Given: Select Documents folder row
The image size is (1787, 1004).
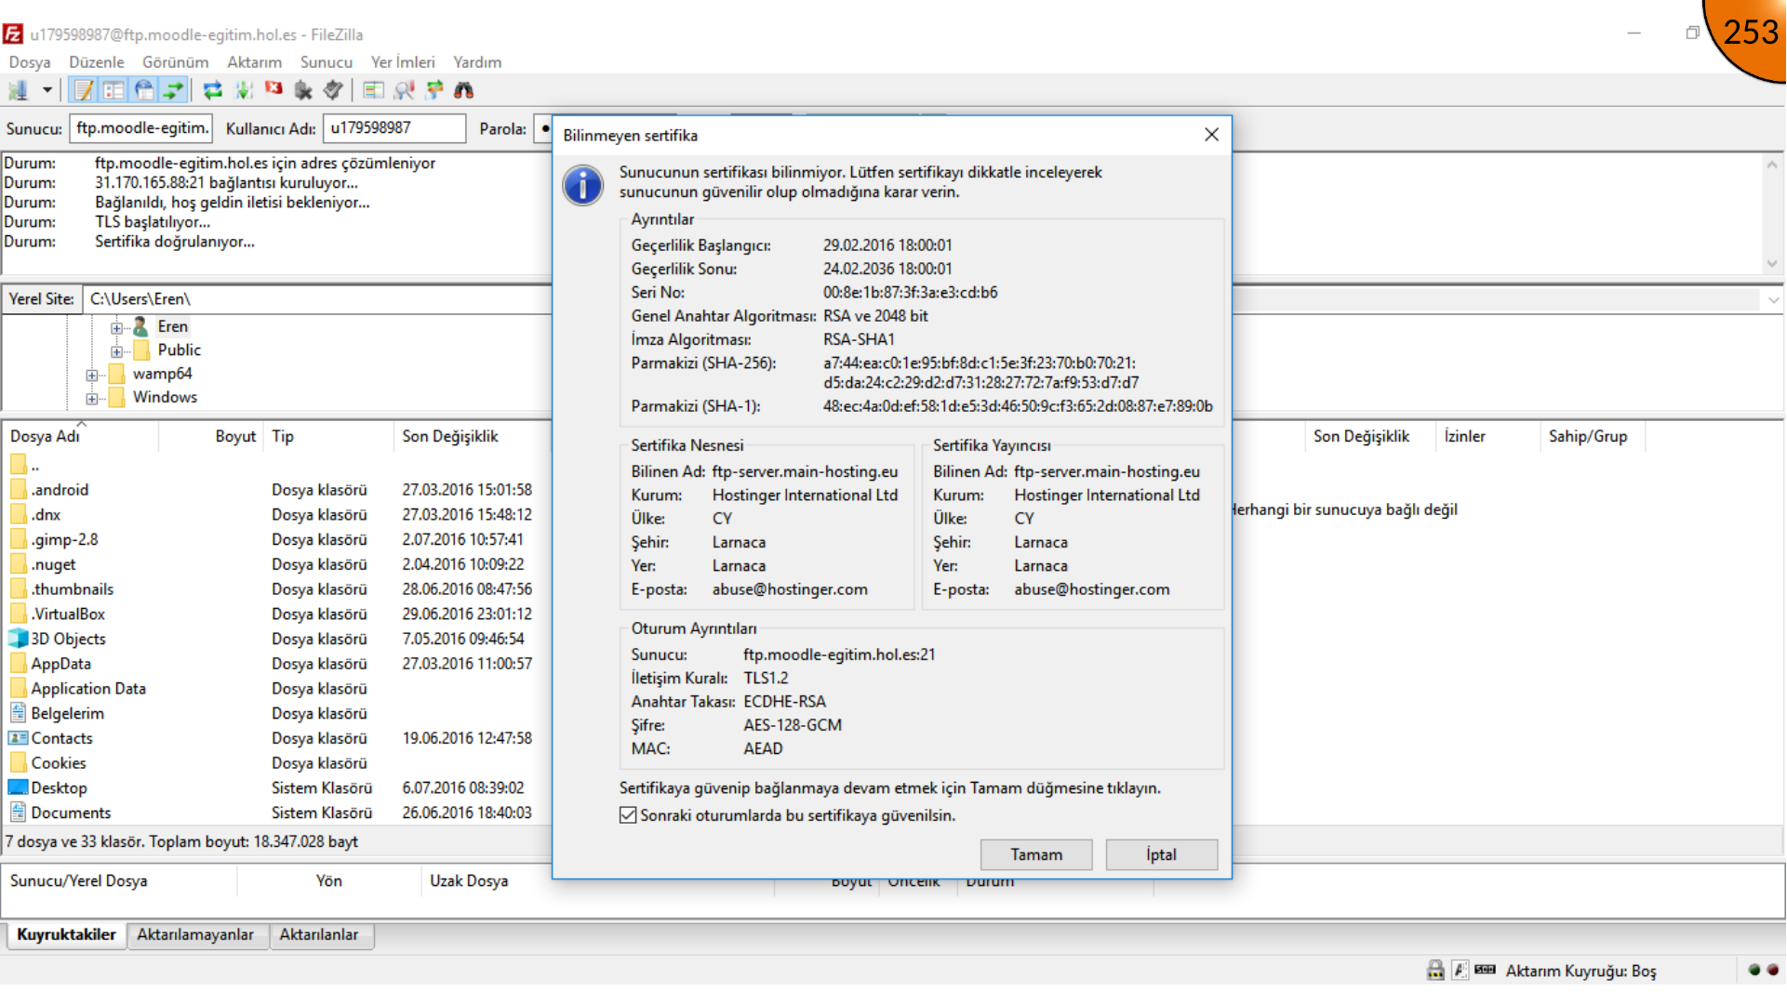Looking at the screenshot, I should [x=275, y=812].
